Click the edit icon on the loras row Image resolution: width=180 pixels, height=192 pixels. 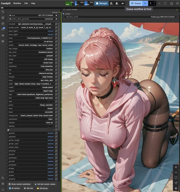pos(56,38)
